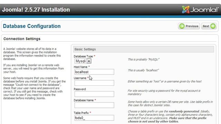Click the paragraph about installing on a remote web server

pos(33,69)
